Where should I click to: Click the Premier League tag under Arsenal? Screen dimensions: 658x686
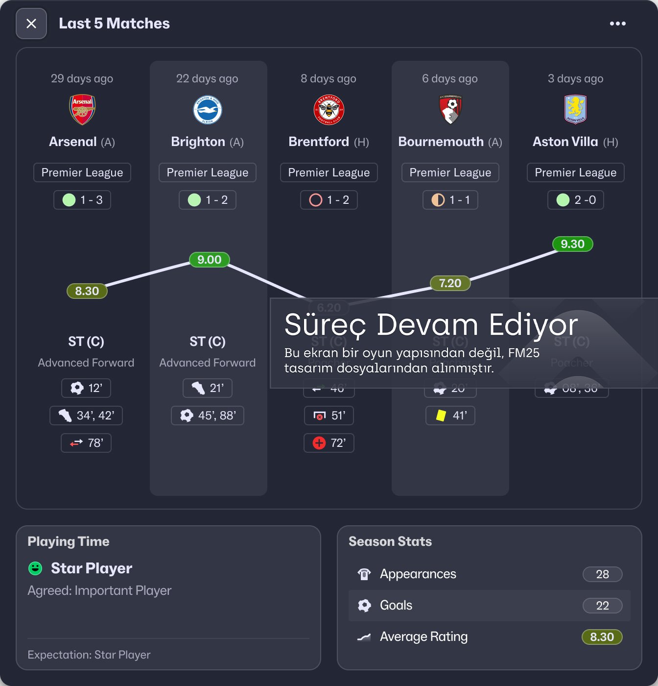(82, 172)
